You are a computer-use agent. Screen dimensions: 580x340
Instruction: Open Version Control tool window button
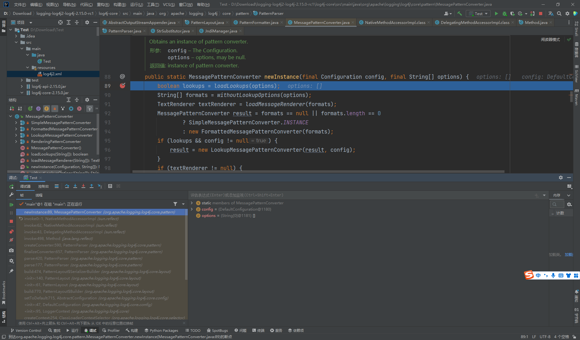click(26, 330)
